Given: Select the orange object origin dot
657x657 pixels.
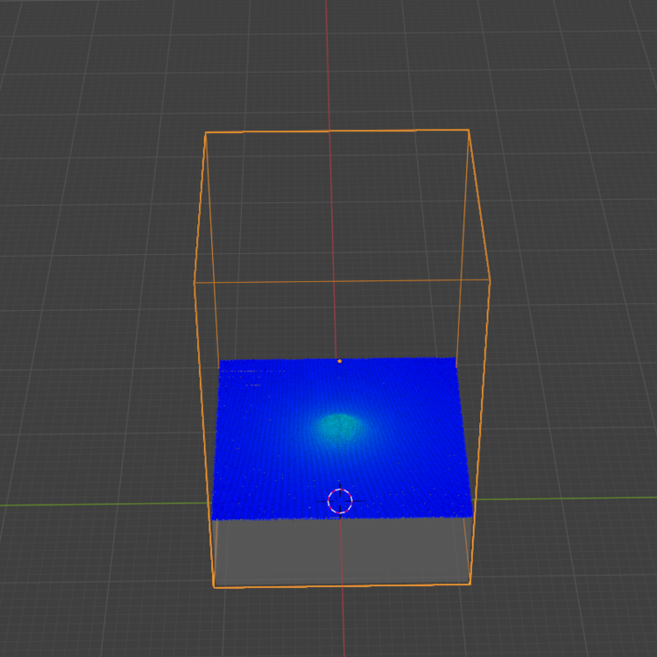Looking at the screenshot, I should point(340,361).
